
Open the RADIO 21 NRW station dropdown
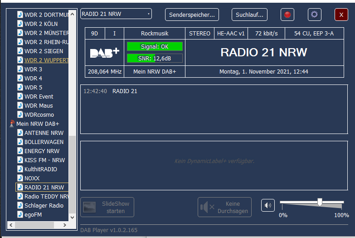click(x=116, y=14)
